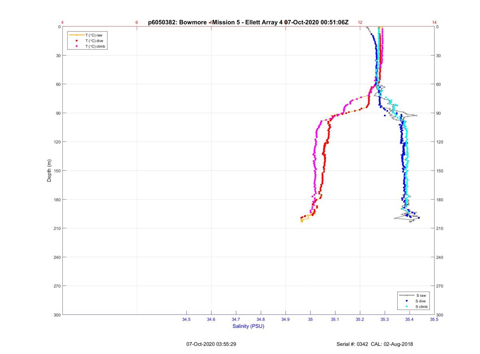Click red temperature tick label 6
480x354 pixels.
coord(137,22)
